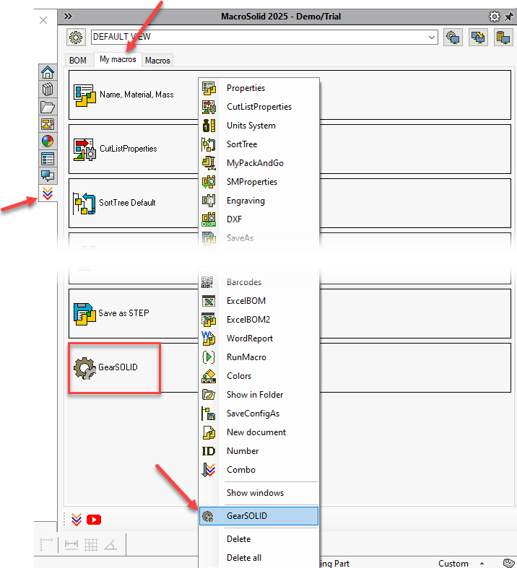Click the bottom MacroSolid chevrons icon

77,520
